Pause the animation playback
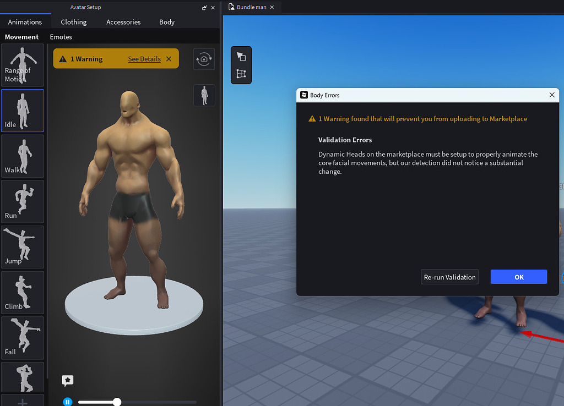 (67, 402)
